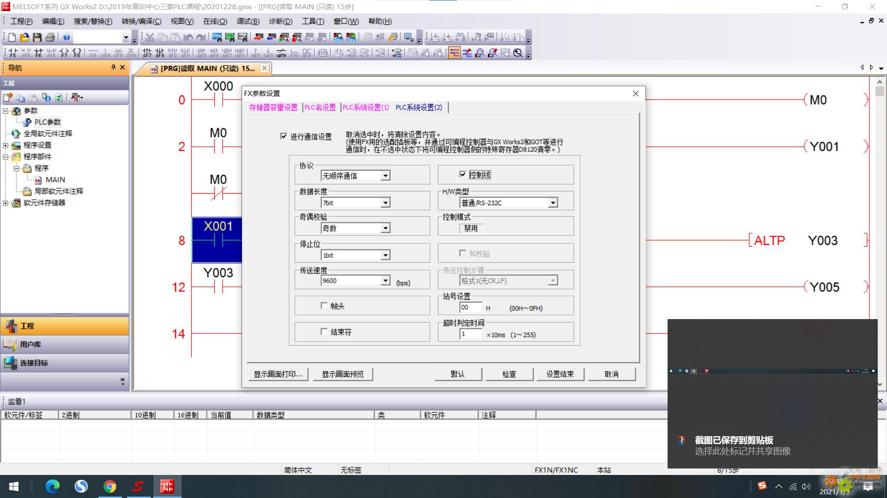Open Google Chrome from taskbar
This screenshot has width=887, height=498.
pyautogui.click(x=109, y=486)
